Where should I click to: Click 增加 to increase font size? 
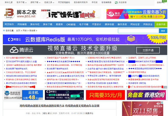click(x=45, y=113)
